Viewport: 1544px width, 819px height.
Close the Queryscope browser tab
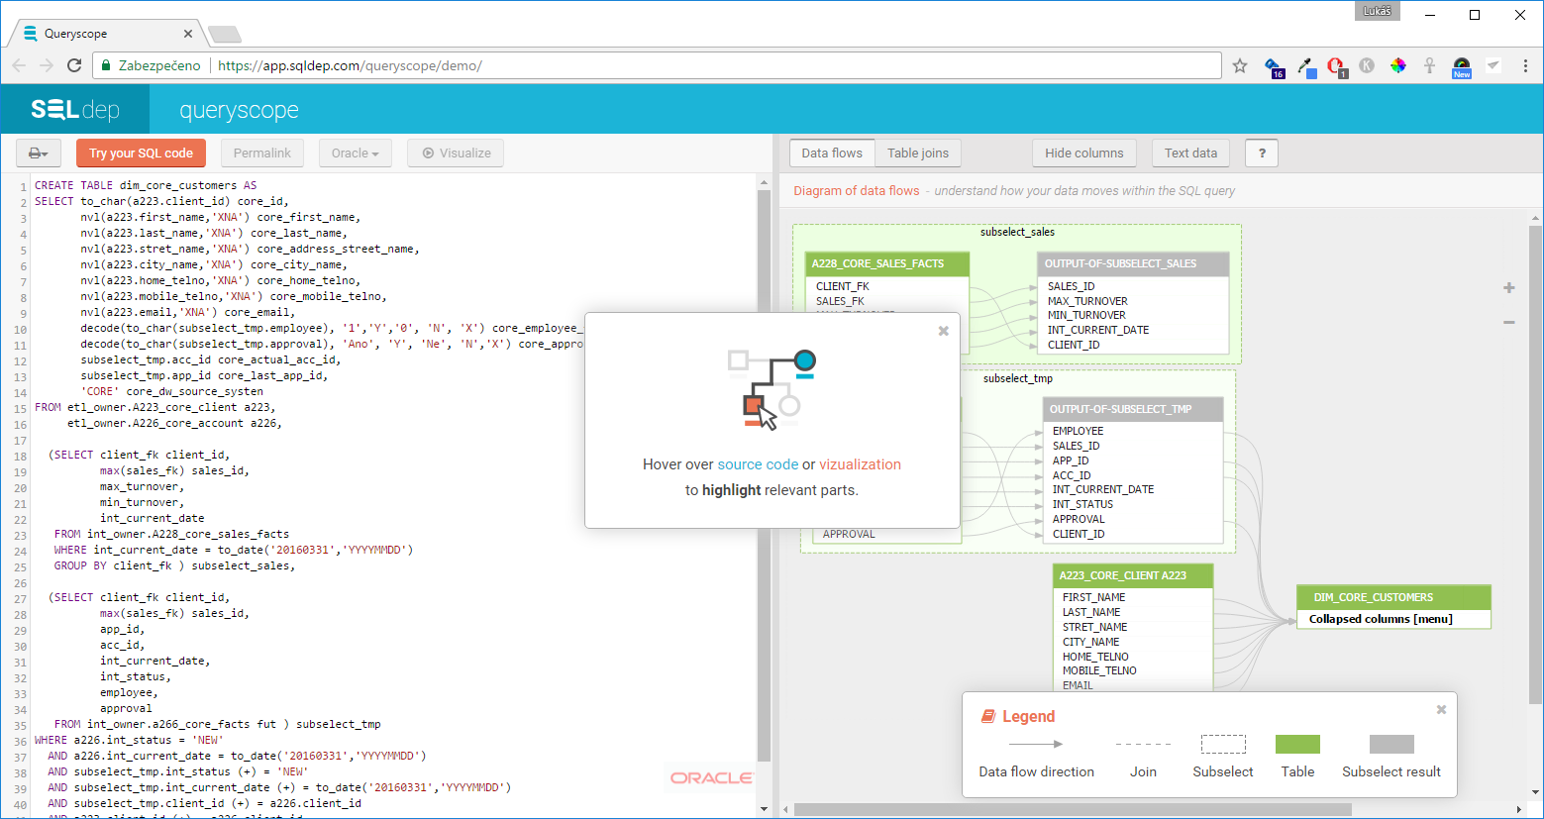click(188, 34)
